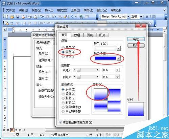Click the Insert Hyperlink globe icon
Viewport: 169px width, 139px height.
pyautogui.click(x=81, y=17)
